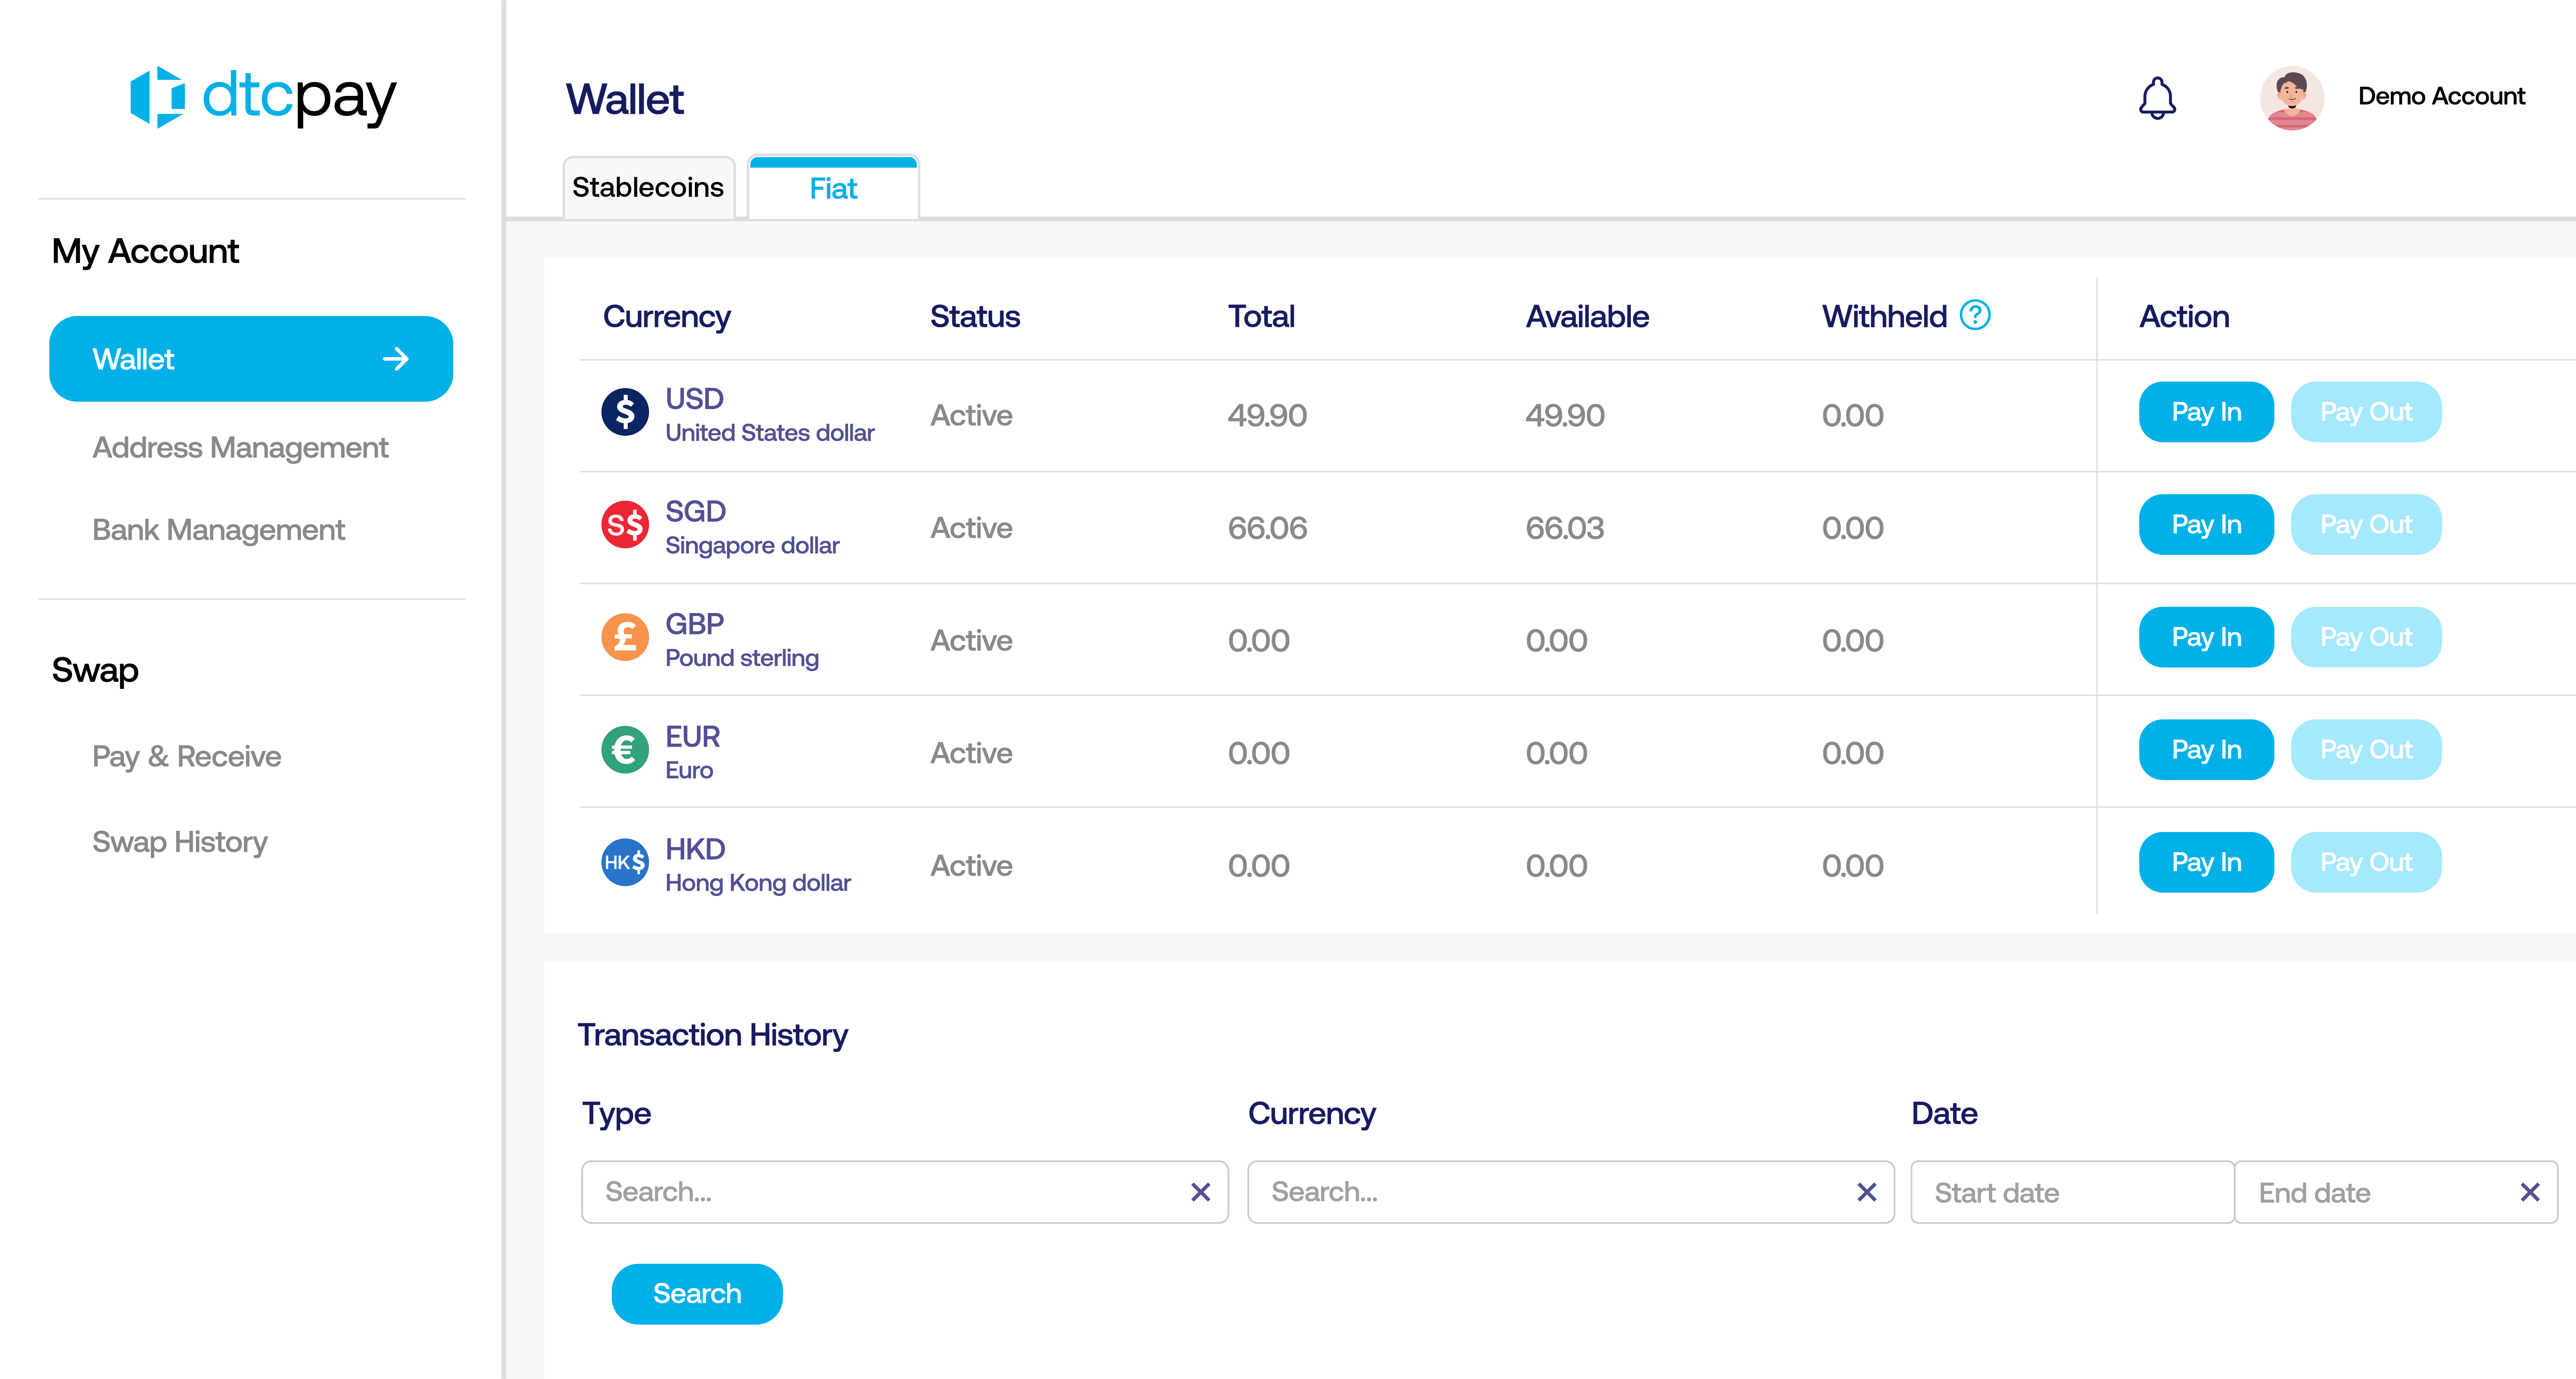Open the Type filter dropdown
The height and width of the screenshot is (1379, 2576).
880,1192
